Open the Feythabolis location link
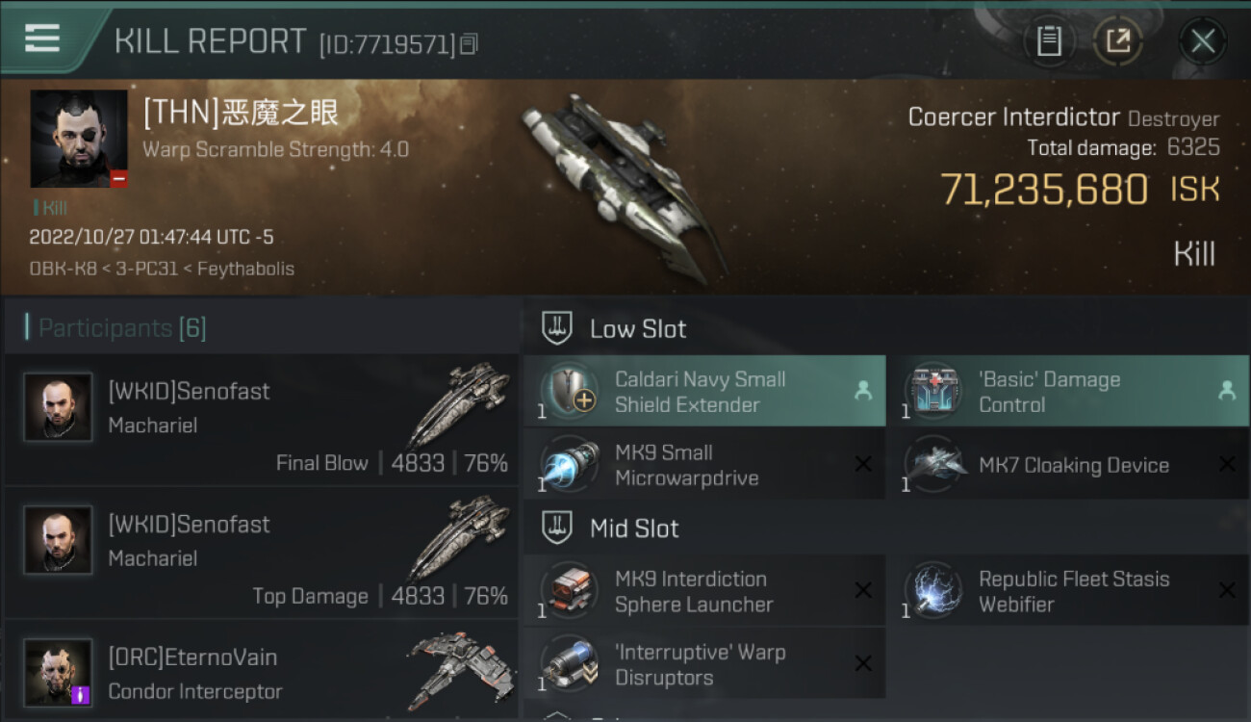Screen dimensions: 1251x722 (x=245, y=269)
